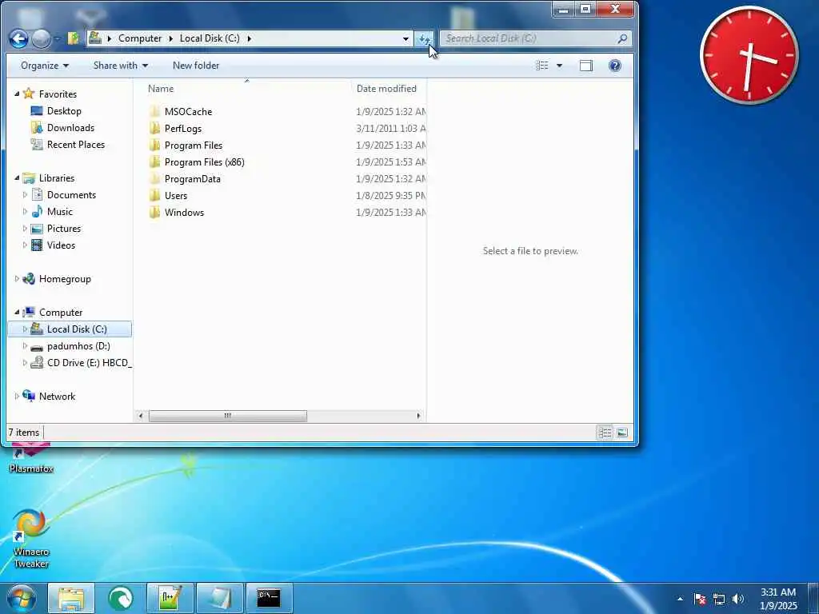Click the Forward navigation arrow button
The image size is (819, 614).
pyautogui.click(x=42, y=38)
